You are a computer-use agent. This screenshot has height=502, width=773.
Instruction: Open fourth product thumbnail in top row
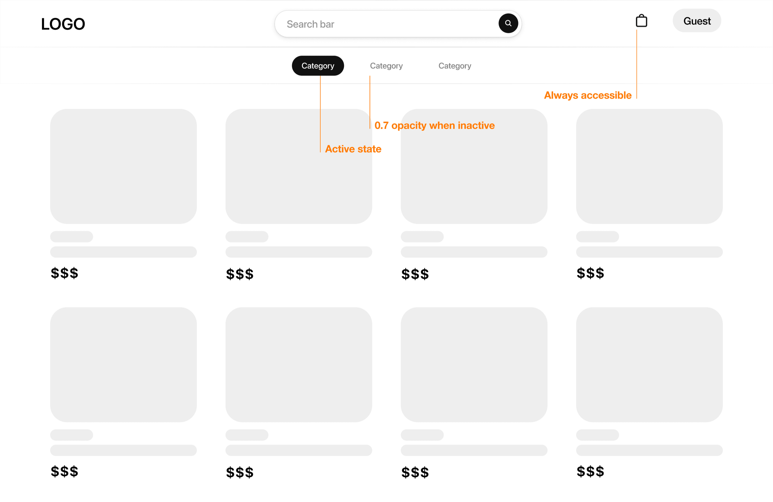point(650,166)
